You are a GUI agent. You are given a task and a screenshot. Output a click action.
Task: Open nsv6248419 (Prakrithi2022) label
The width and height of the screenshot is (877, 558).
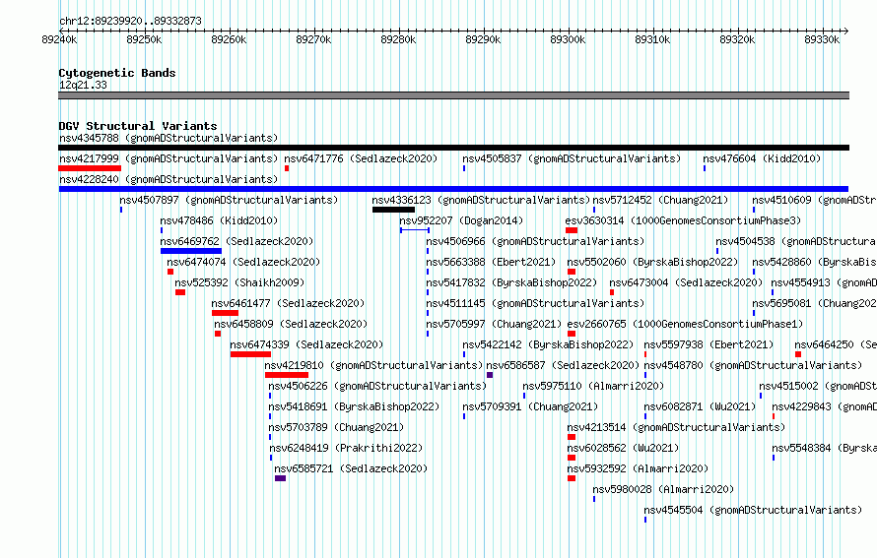click(x=346, y=448)
